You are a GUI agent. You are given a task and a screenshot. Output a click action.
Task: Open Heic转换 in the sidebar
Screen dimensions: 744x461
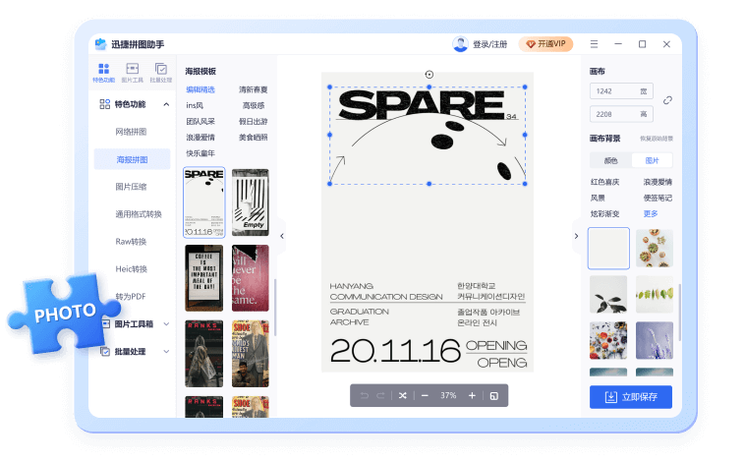pos(132,268)
